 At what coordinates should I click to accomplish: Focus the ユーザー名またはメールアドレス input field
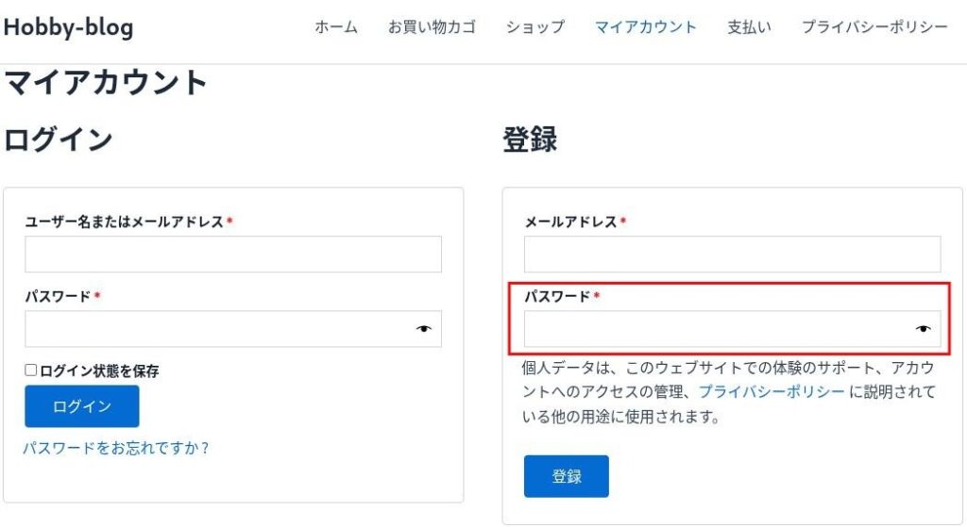point(232,255)
